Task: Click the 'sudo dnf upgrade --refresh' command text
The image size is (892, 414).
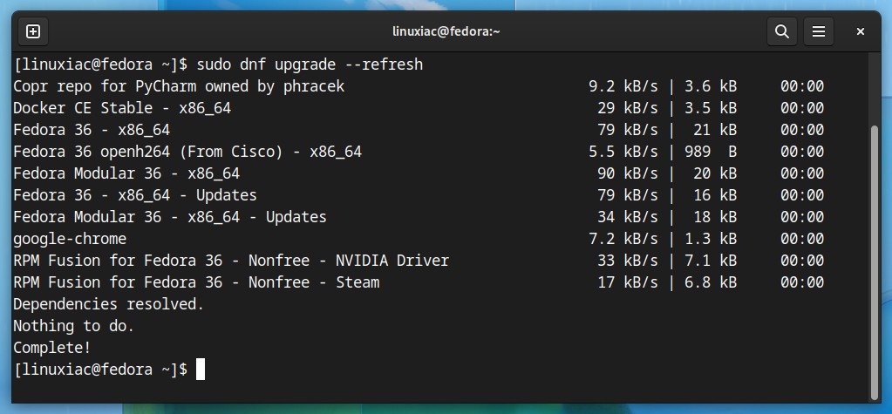Action: tap(310, 64)
